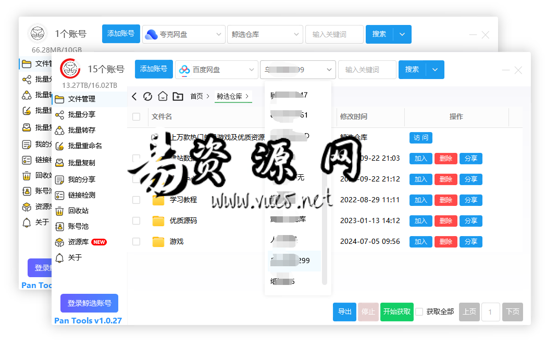The height and width of the screenshot is (351, 546).
Task: Click the account dropdown list scrollbar
Action: [325, 229]
